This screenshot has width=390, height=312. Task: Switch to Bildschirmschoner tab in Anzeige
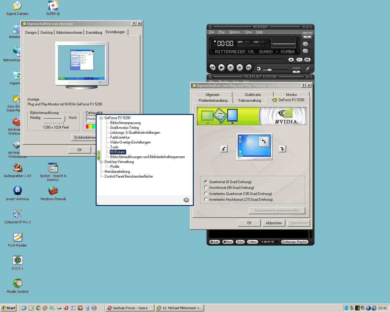coord(69,33)
